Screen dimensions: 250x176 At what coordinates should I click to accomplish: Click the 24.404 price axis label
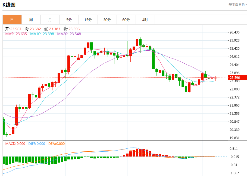click(234, 65)
